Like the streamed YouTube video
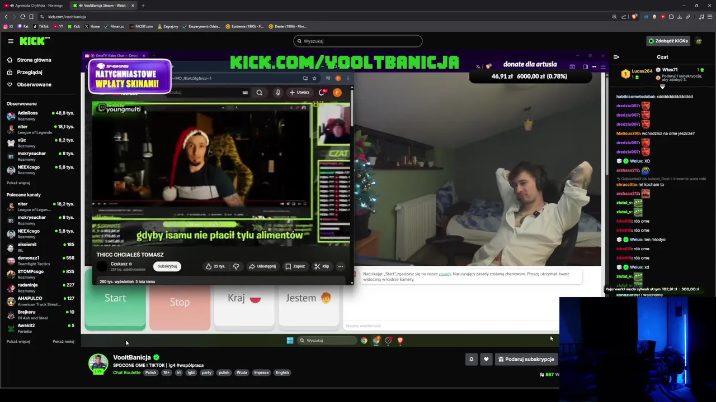The height and width of the screenshot is (402, 716). [x=215, y=266]
